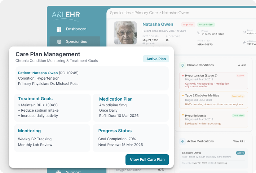This screenshot has width=256, height=173.
Task: Click Goal Completion: 70%
Action: [117, 139]
